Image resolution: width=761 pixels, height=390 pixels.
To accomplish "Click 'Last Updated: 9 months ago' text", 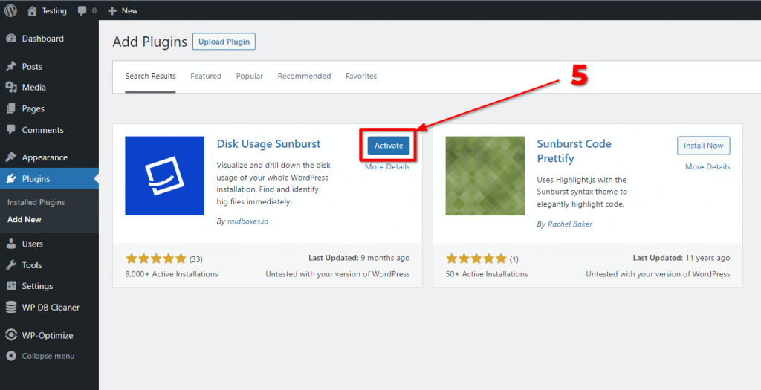I will (359, 258).
